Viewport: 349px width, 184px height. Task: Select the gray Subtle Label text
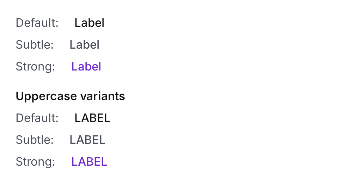pos(84,44)
